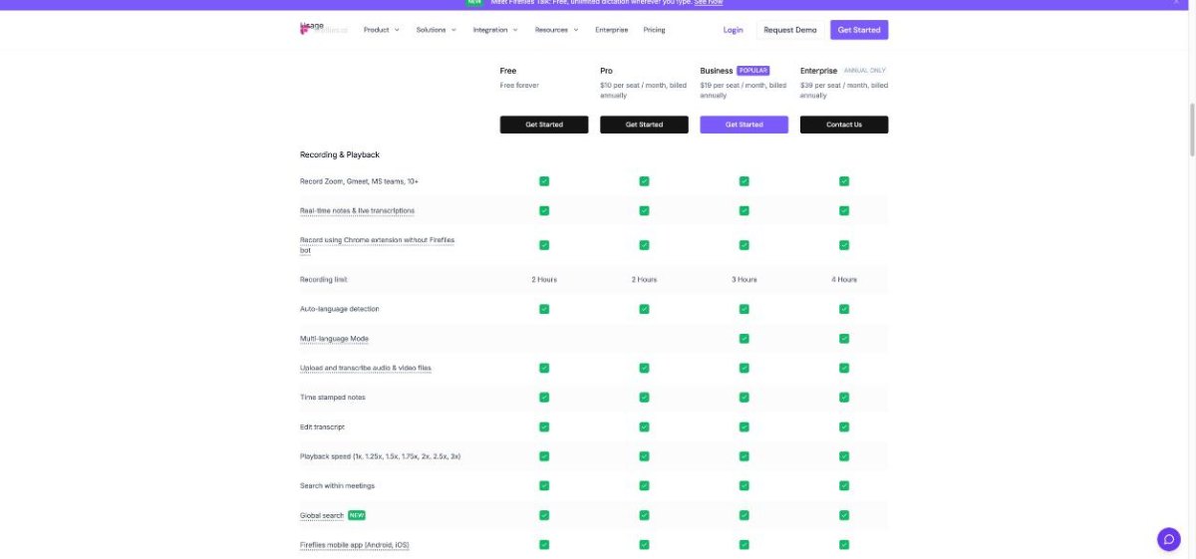The image size is (1196, 559).
Task: Click the '2 Hours' recording limit under Free
Action: (x=544, y=280)
